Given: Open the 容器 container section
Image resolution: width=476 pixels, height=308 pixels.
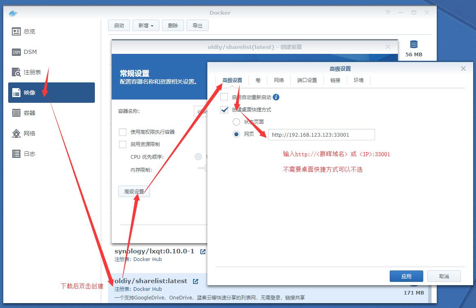Looking at the screenshot, I should (x=51, y=113).
